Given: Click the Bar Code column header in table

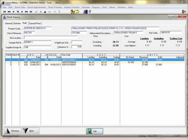Looking at the screenshot, I should (66, 55).
